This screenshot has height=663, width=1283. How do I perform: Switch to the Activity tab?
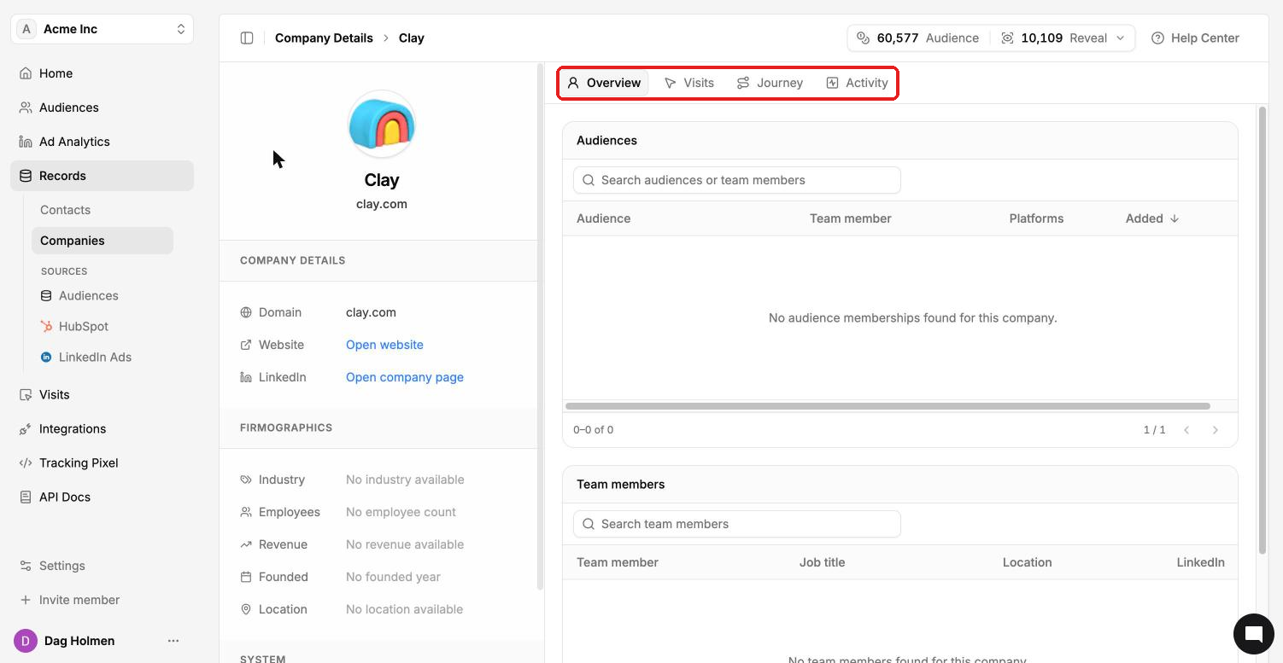click(x=857, y=83)
